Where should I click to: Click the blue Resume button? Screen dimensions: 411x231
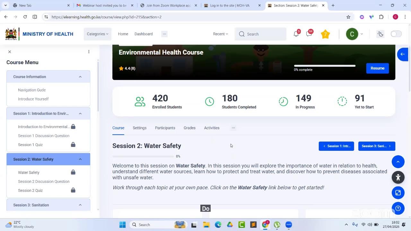pos(377,68)
